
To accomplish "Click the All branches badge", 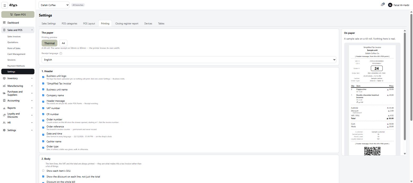I will (x=78, y=5).
